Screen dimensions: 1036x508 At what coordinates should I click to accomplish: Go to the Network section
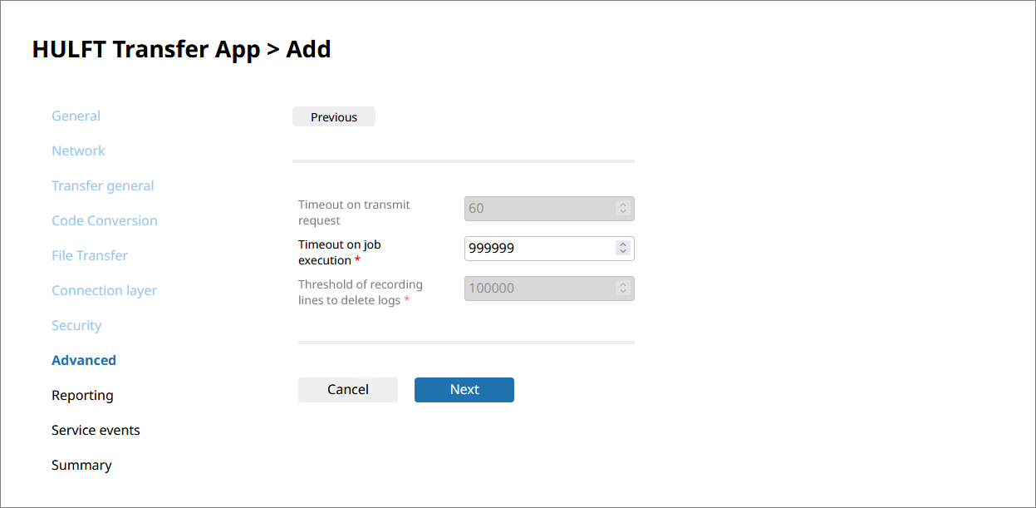(78, 151)
